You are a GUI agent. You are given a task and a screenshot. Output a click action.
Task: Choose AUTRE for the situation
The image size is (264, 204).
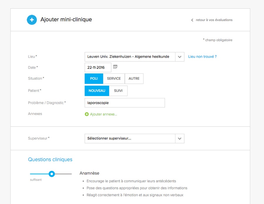click(134, 78)
